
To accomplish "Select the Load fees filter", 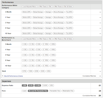I will point(24,91).
